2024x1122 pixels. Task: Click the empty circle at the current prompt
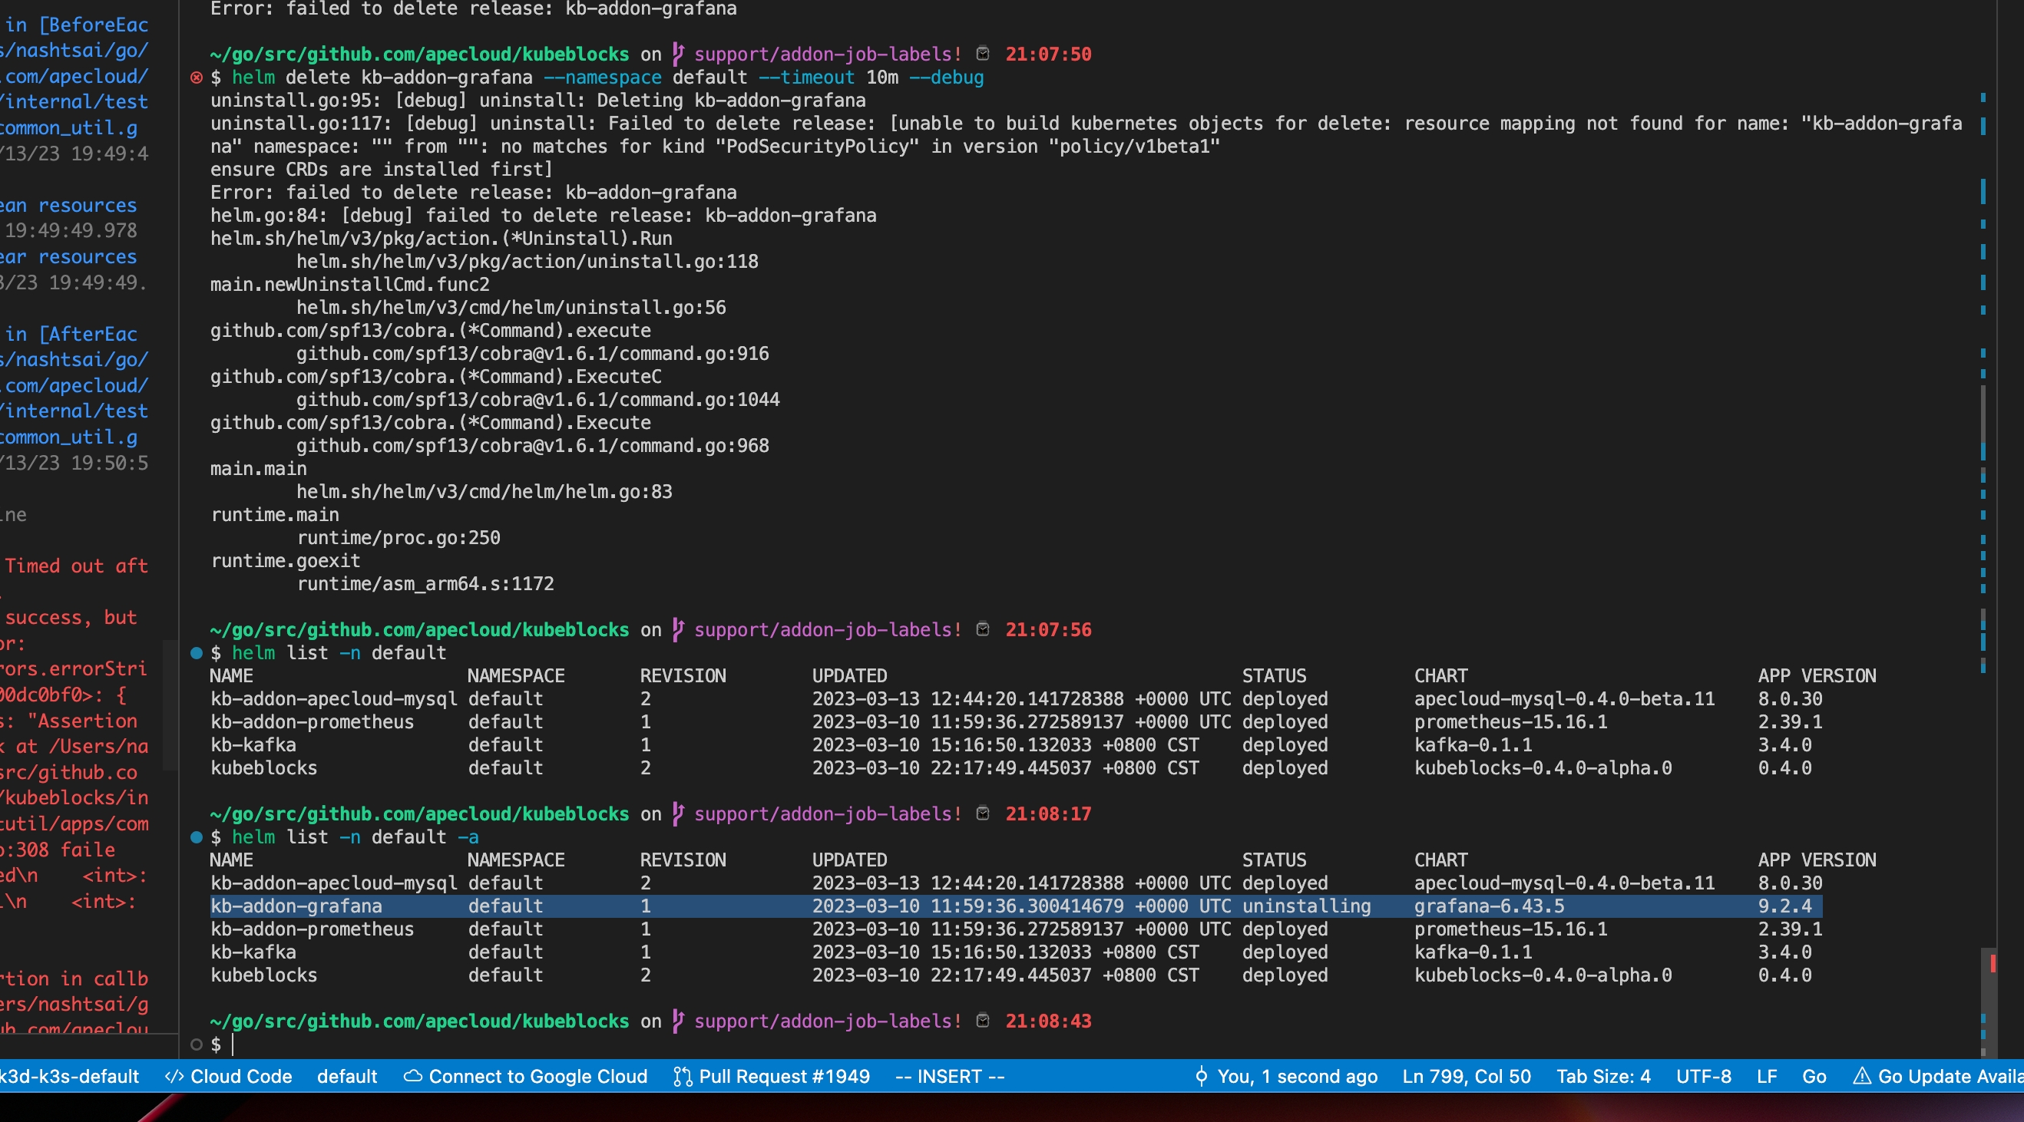[x=197, y=1044]
